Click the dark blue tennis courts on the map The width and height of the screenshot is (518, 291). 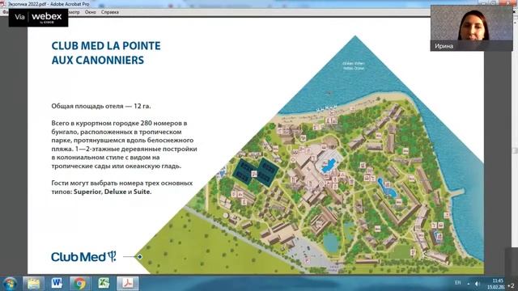257,172
